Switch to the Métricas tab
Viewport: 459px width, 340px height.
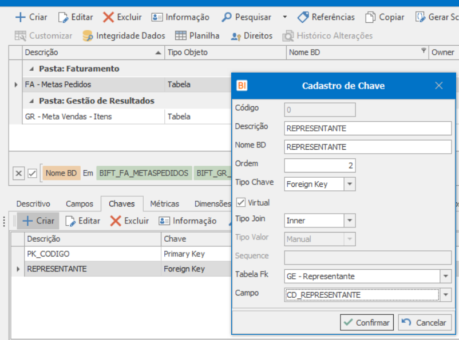click(x=164, y=203)
